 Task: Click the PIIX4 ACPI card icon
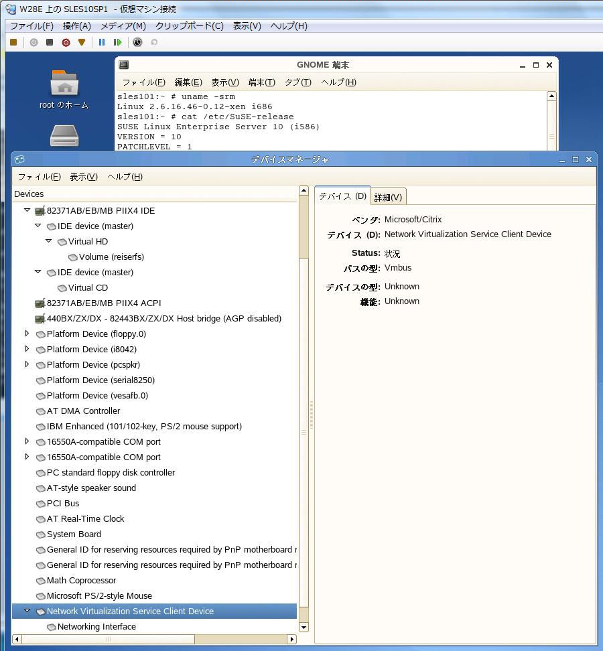[40, 303]
